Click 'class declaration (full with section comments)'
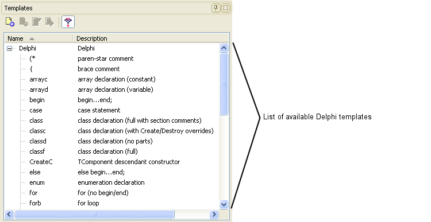The width and height of the screenshot is (431, 222). pyautogui.click(x=140, y=120)
